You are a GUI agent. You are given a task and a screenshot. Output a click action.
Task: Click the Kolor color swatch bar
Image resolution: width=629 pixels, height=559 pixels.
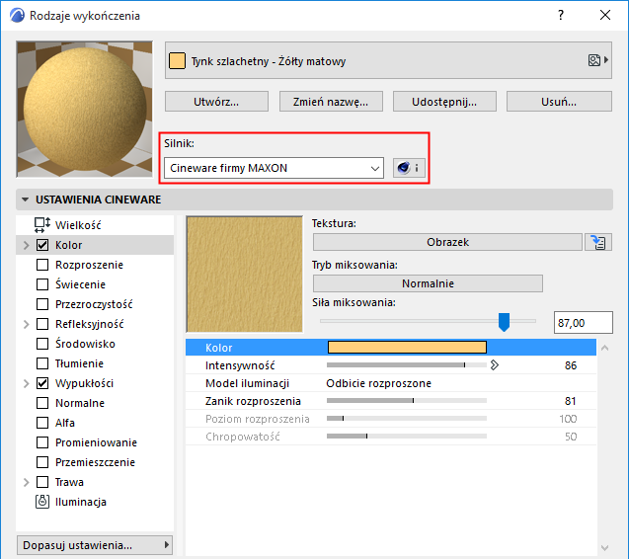tap(407, 347)
